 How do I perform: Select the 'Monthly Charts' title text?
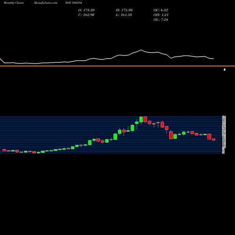[x=14, y=3]
